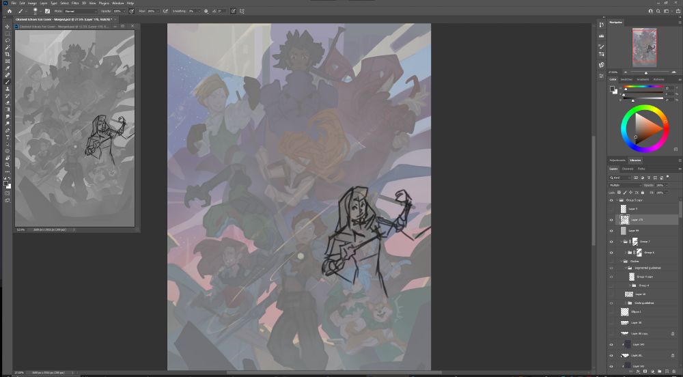Select the Move tool

[8, 27]
